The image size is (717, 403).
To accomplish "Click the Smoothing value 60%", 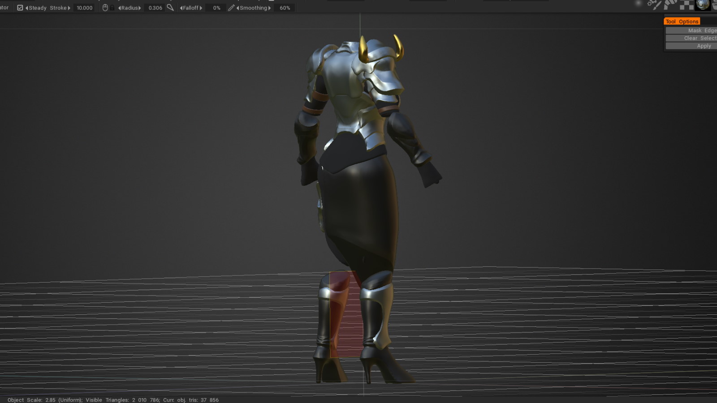I will pos(285,8).
